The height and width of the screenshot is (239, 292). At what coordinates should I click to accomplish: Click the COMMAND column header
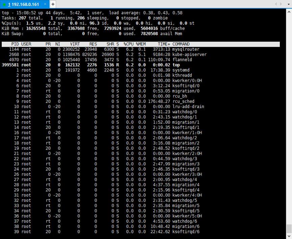tap(181, 44)
